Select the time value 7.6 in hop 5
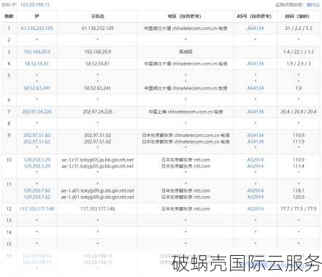Screen dimensions: 322x277 click(x=299, y=88)
